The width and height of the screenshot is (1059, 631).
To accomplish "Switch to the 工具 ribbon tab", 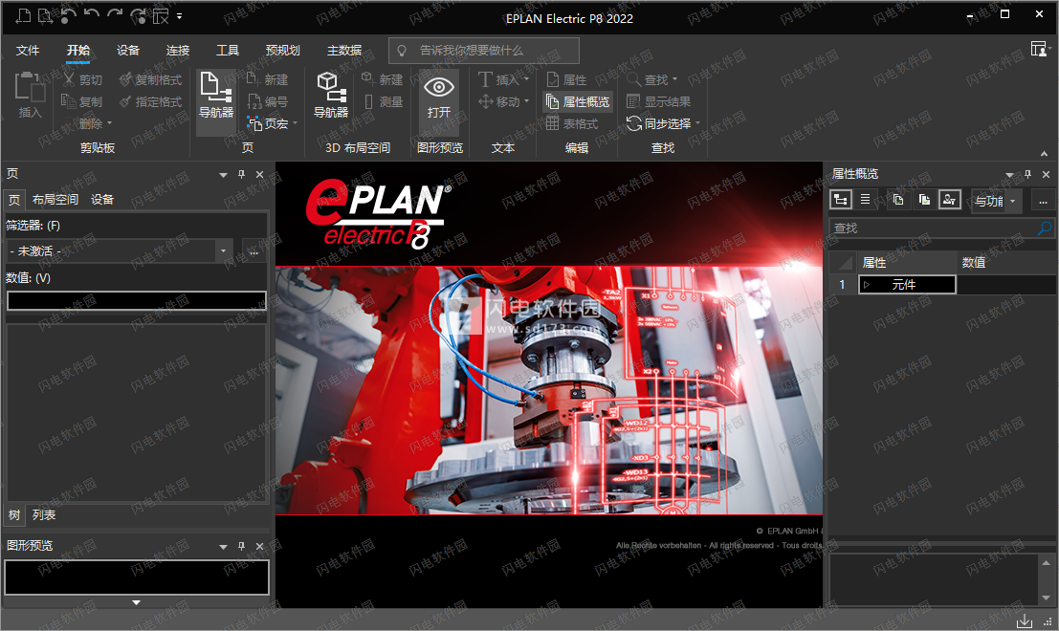I will (x=228, y=51).
